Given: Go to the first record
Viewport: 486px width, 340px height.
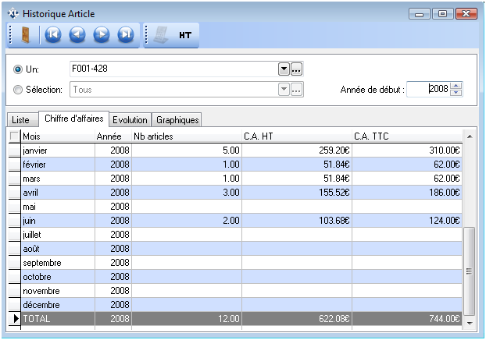Looking at the screenshot, I should (53, 35).
